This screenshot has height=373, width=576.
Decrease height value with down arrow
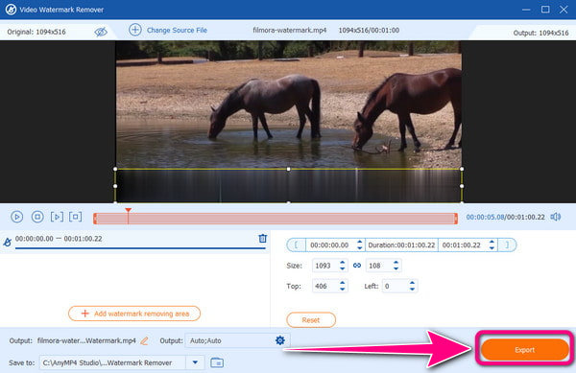396,268
